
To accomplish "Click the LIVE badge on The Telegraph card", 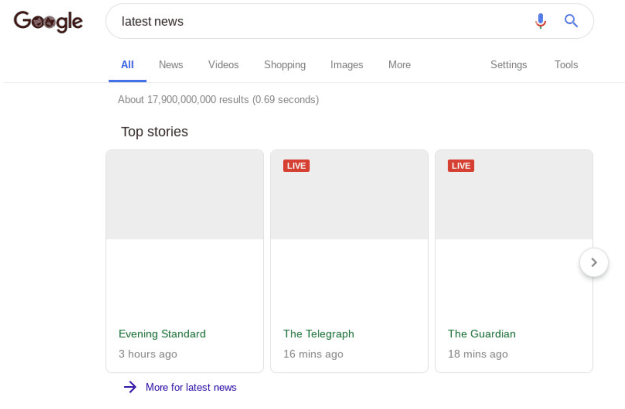I will tap(297, 166).
